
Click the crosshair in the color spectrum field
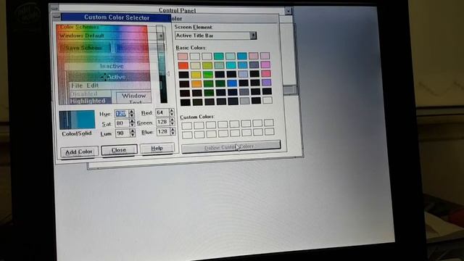[x=105, y=78]
